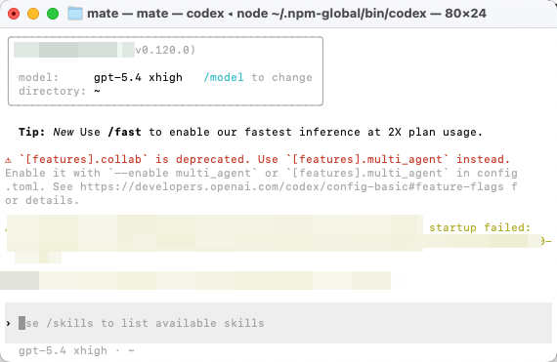The width and height of the screenshot is (557, 362).
Task: Click the yellow minimize window button
Action: point(33,14)
